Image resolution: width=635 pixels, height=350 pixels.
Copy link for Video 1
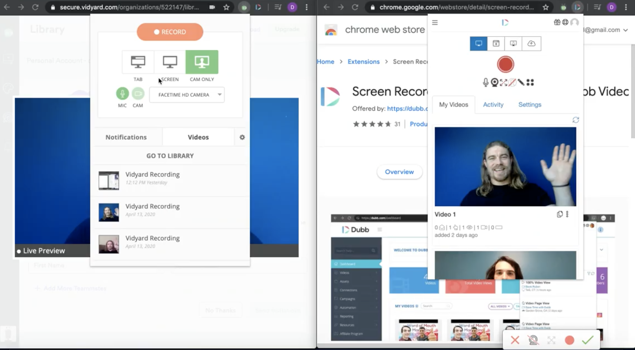click(x=559, y=214)
